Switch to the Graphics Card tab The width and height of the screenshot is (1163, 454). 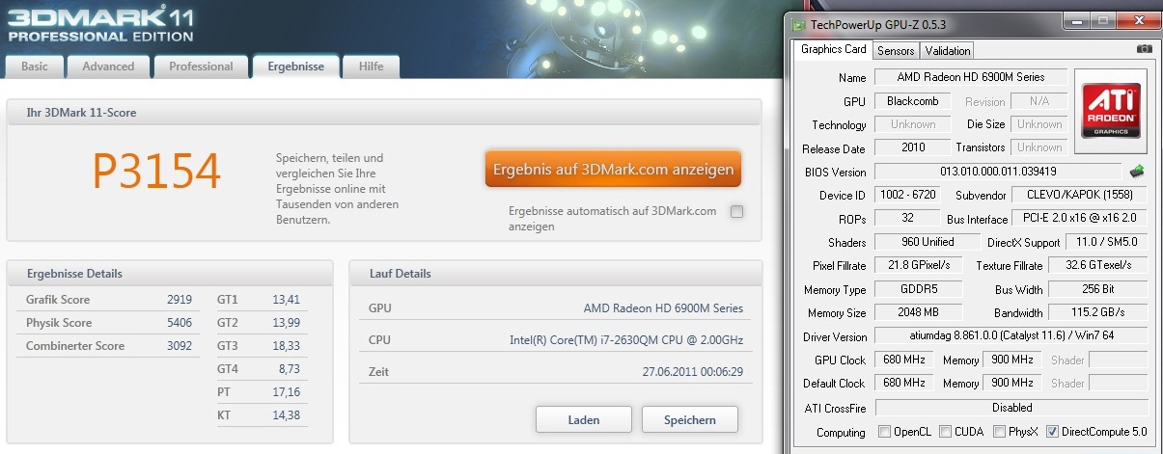tap(833, 50)
